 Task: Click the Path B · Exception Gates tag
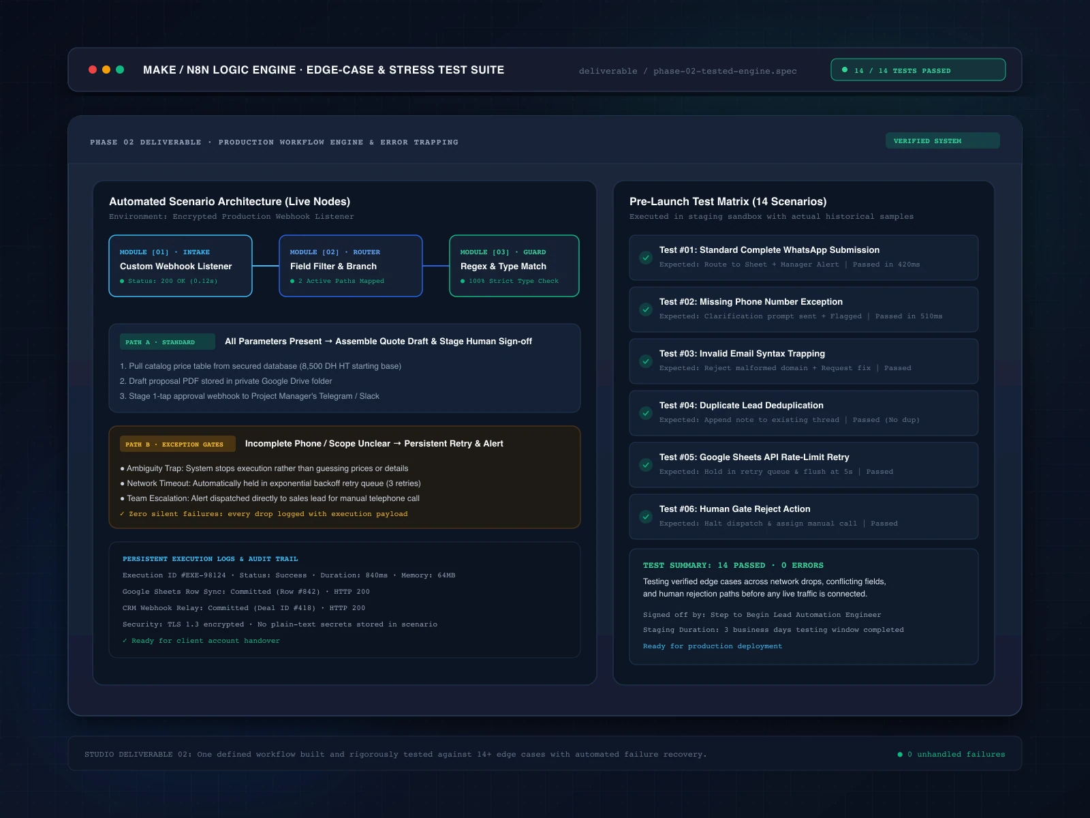tap(178, 444)
